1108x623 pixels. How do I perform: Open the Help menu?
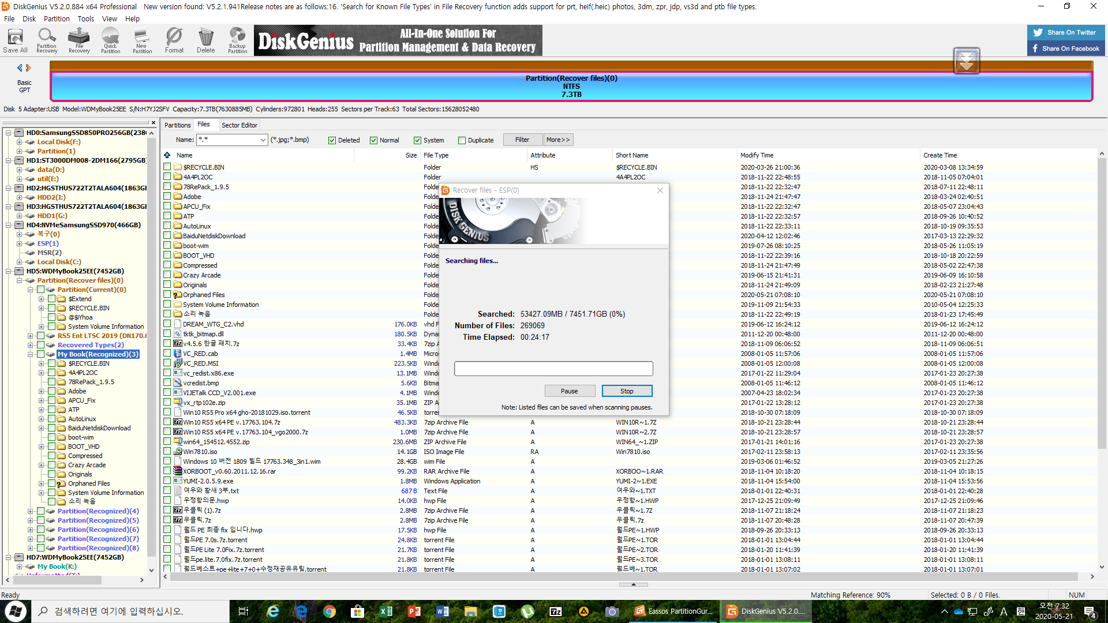pos(132,18)
